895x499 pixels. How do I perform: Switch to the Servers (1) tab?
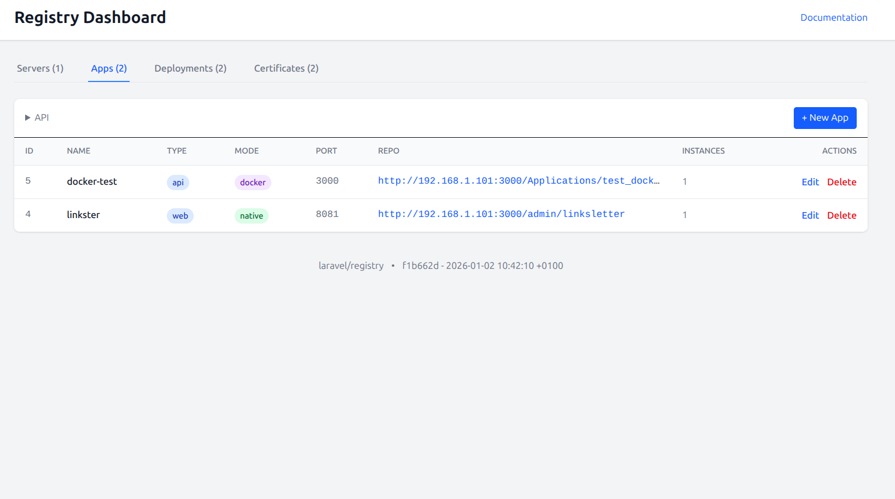pos(40,68)
